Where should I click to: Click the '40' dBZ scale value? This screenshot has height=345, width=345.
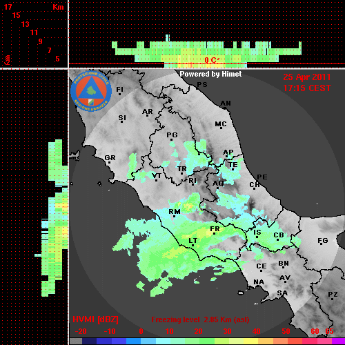point(257,331)
